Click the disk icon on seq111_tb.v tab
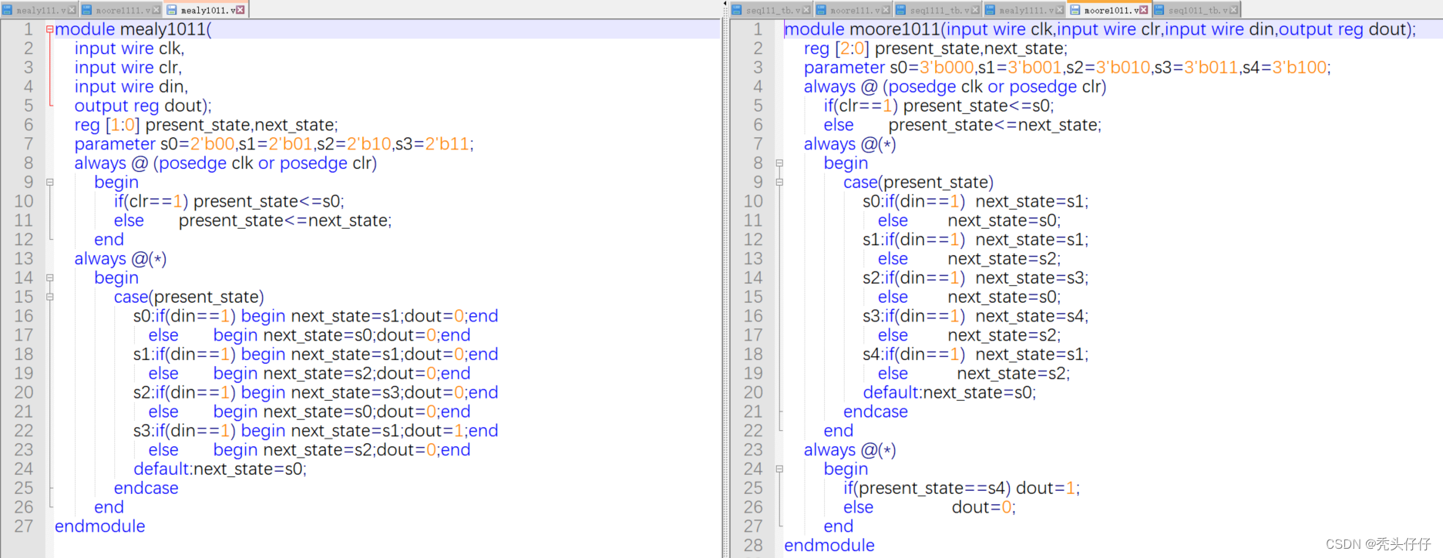The width and height of the screenshot is (1443, 558). [x=736, y=10]
